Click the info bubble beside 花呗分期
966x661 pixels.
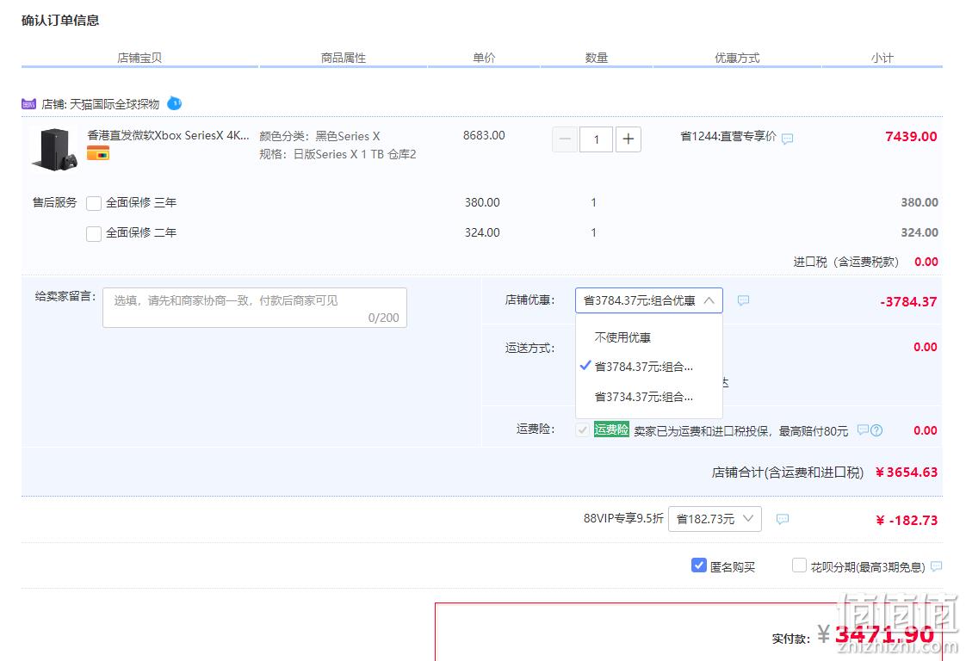[x=937, y=566]
